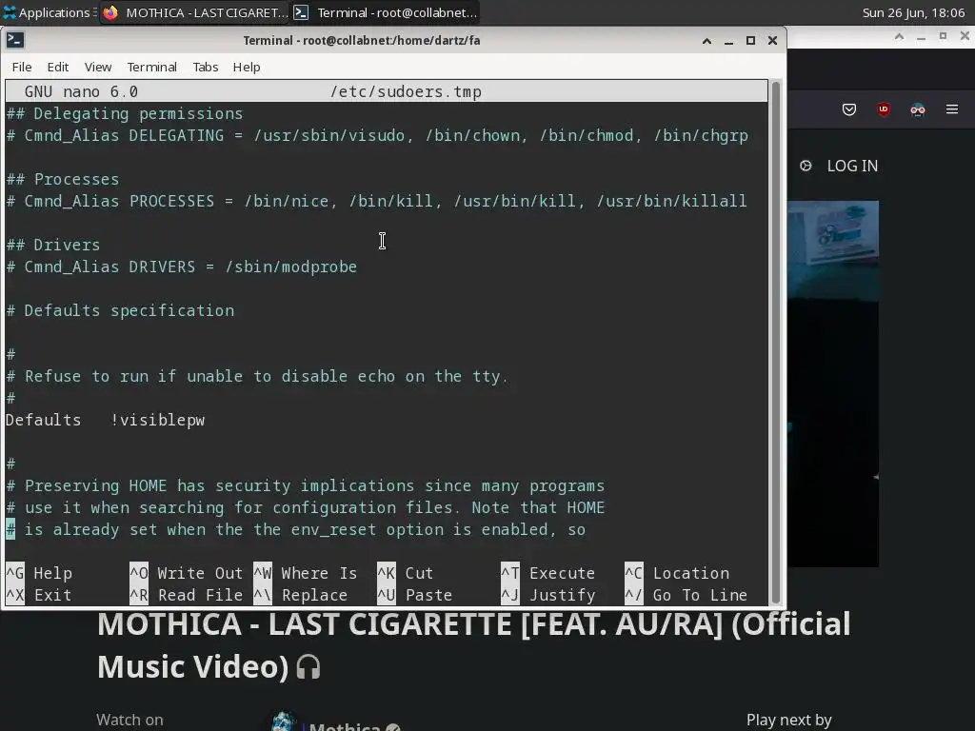Viewport: 975px width, 731px height.
Task: Click the '## Delegating permissions' comment line
Action: coord(125,114)
